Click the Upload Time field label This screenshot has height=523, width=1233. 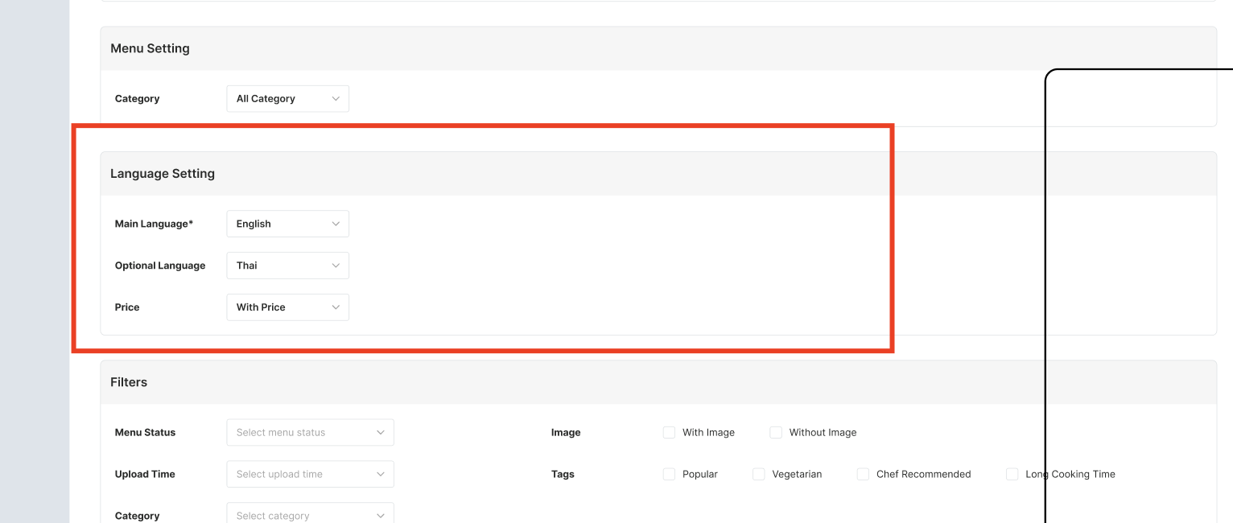click(145, 474)
